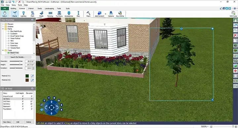This screenshot has height=128, width=238.
Task: Open the Story menu
Action: point(14,5)
